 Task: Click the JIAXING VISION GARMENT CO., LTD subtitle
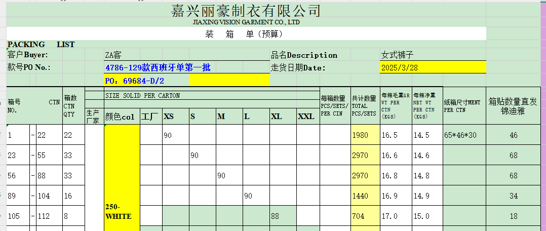[246, 23]
